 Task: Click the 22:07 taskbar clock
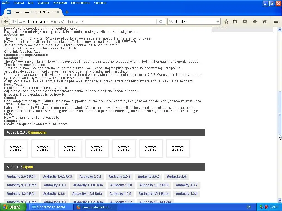point(274,207)
